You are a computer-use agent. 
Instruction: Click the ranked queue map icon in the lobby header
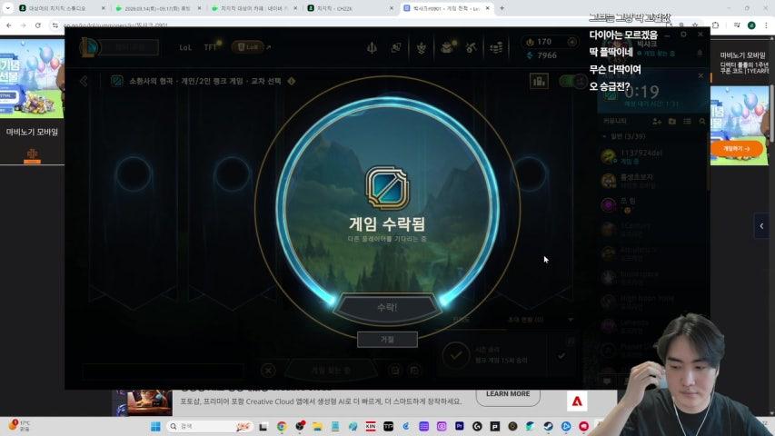click(x=116, y=81)
